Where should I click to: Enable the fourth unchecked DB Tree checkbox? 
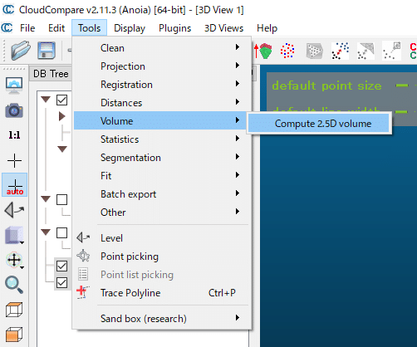click(x=61, y=232)
